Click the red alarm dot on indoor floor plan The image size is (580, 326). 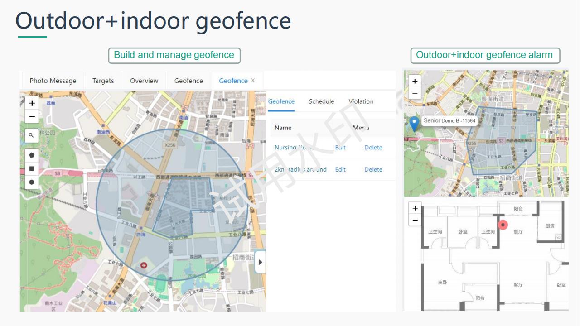(x=503, y=225)
